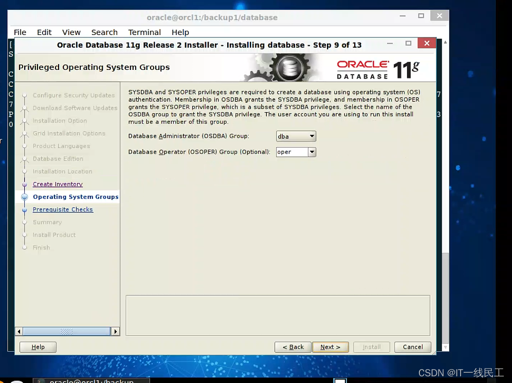This screenshot has height=383, width=512.
Task: Select the Summary step in the sidebar
Action: click(x=47, y=222)
